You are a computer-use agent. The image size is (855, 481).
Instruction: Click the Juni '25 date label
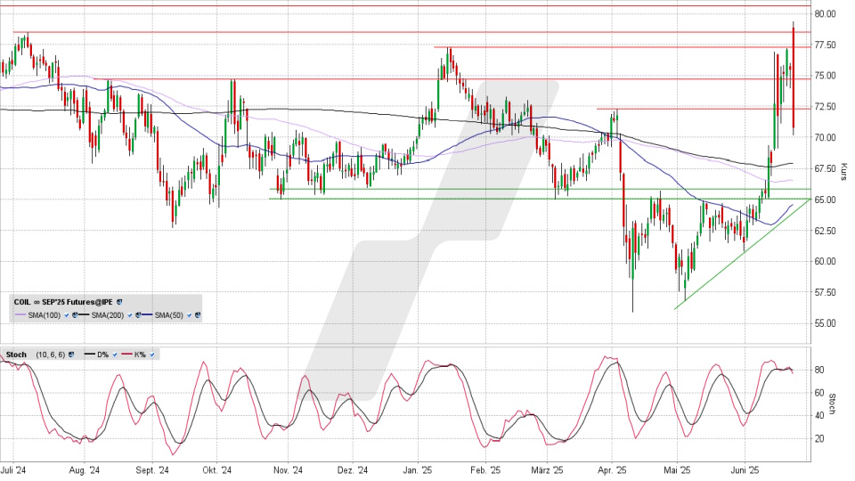745,470
